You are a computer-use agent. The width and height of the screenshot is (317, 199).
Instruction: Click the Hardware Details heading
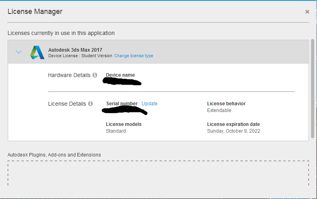tap(69, 75)
